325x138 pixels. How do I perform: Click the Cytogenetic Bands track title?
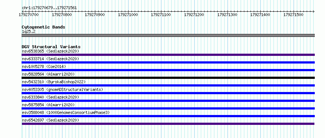pyautogui.click(x=43, y=27)
